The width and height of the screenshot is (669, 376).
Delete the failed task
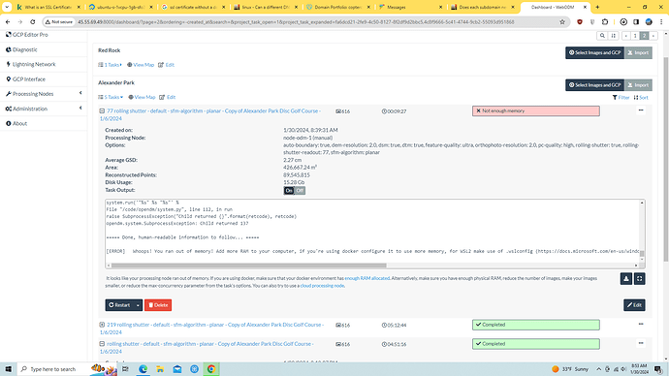(158, 305)
